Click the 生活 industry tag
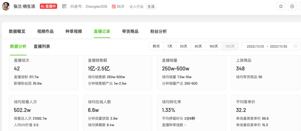 pyautogui.click(x=151, y=6)
